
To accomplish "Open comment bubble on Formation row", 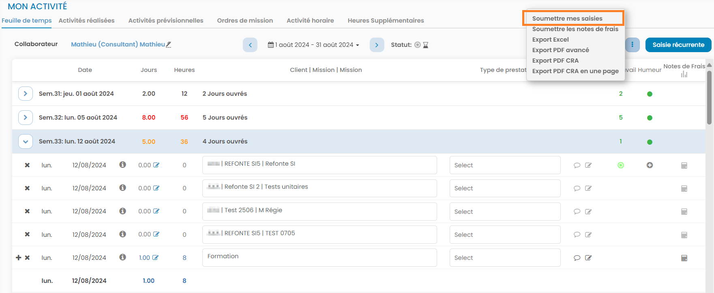I will tap(577, 258).
